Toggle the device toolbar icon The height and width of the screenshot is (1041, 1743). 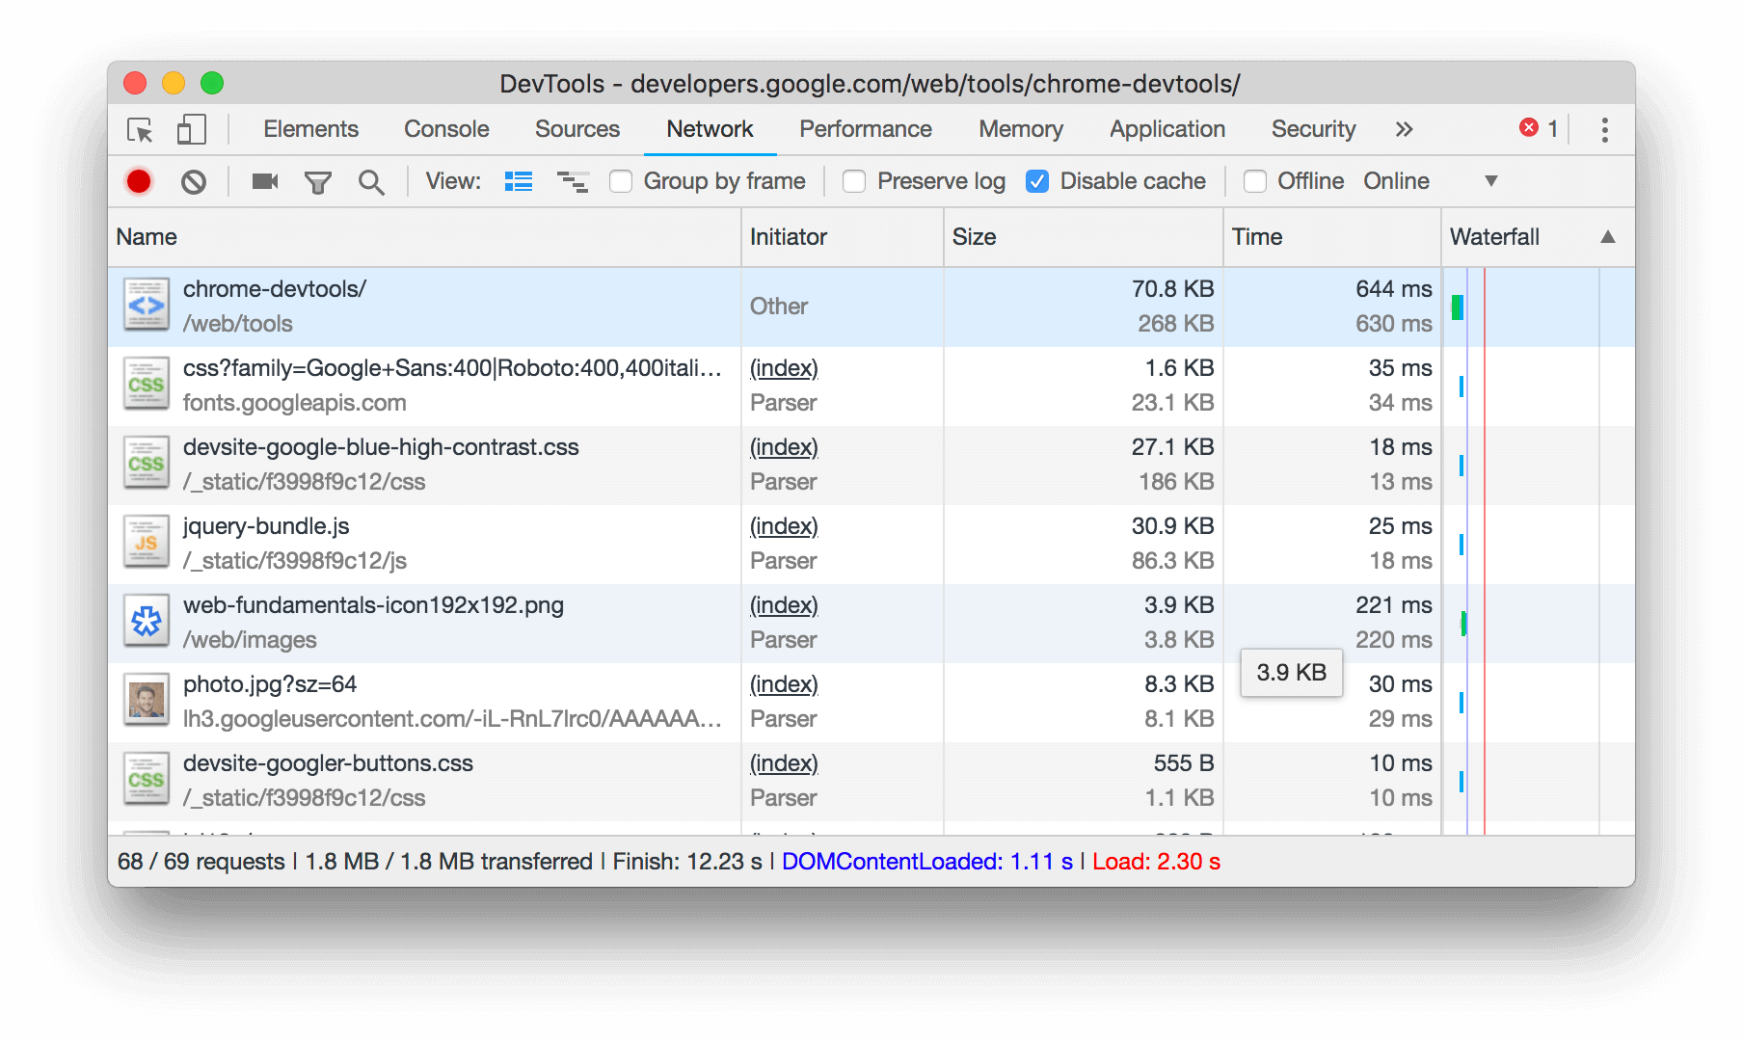coord(192,129)
